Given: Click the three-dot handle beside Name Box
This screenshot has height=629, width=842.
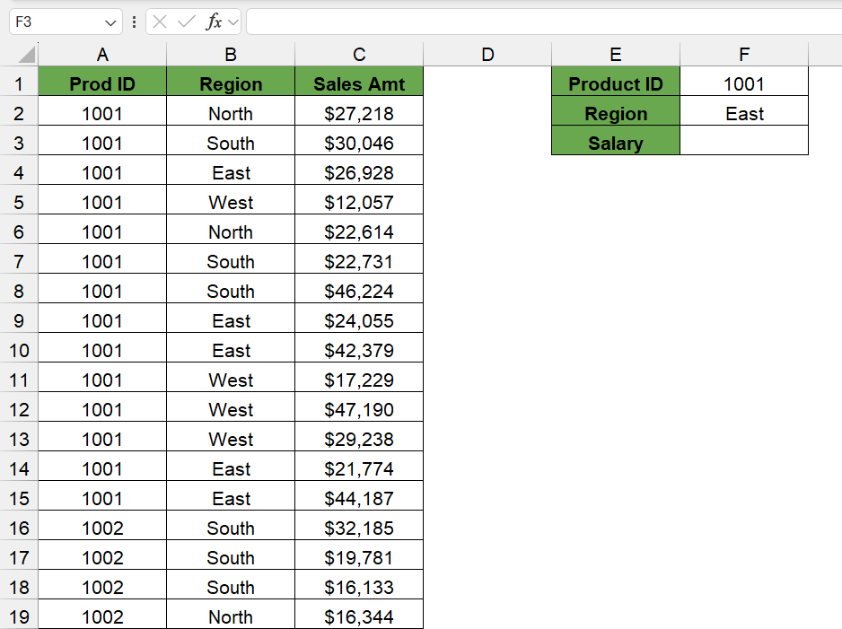Looking at the screenshot, I should click(134, 22).
